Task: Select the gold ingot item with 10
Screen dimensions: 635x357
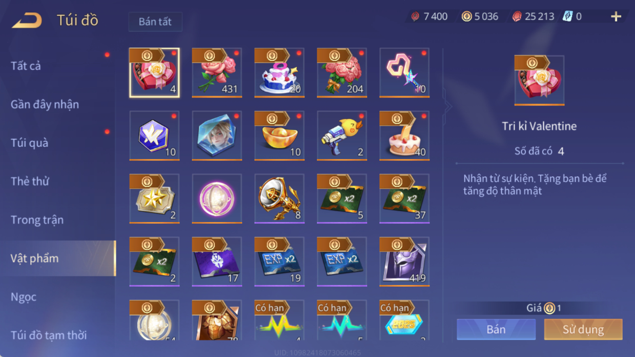Action: 279,135
